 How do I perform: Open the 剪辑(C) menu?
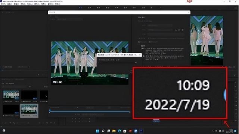(x=16, y=4)
